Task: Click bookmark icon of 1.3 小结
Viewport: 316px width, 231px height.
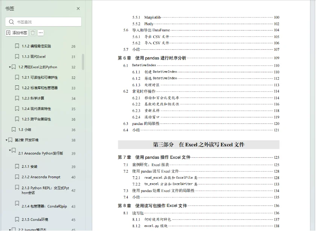Action: point(14,129)
